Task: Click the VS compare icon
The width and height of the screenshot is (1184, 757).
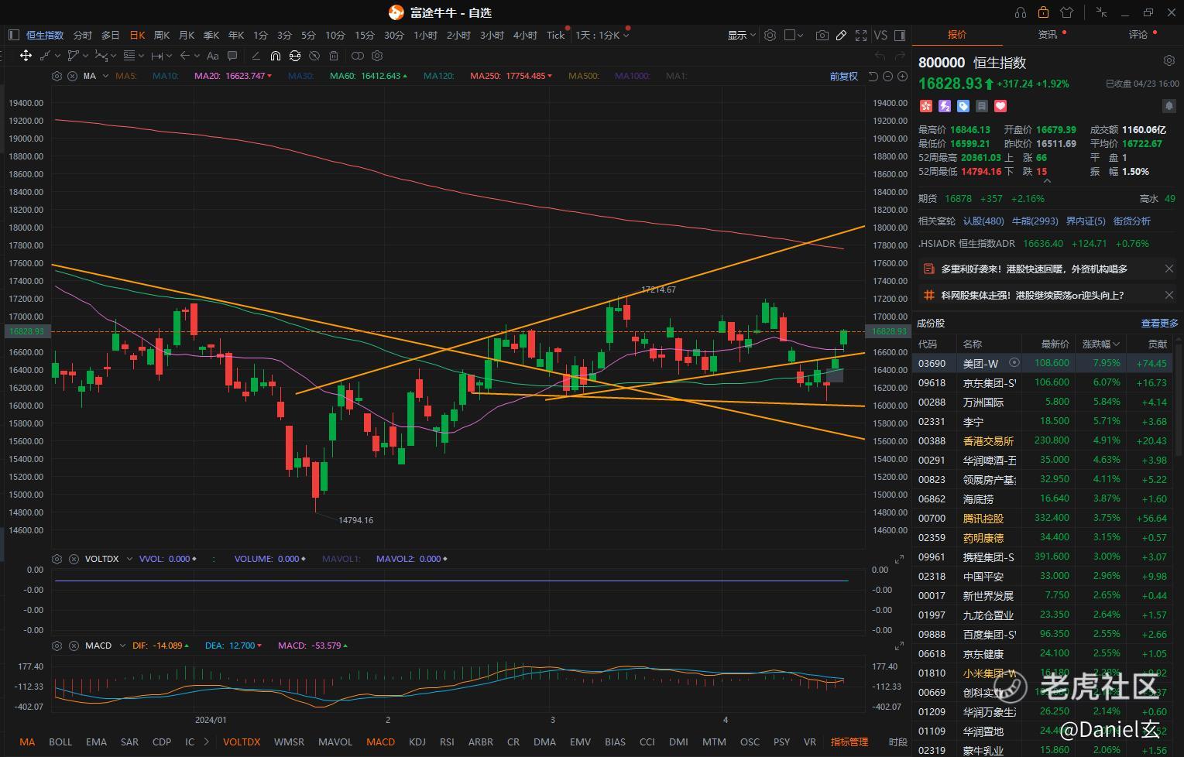Action: pos(880,35)
